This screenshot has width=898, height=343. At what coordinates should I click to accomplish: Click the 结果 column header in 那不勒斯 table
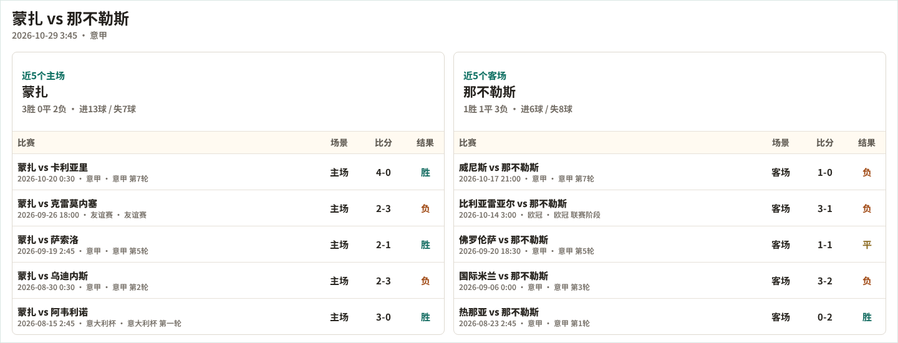(x=867, y=143)
